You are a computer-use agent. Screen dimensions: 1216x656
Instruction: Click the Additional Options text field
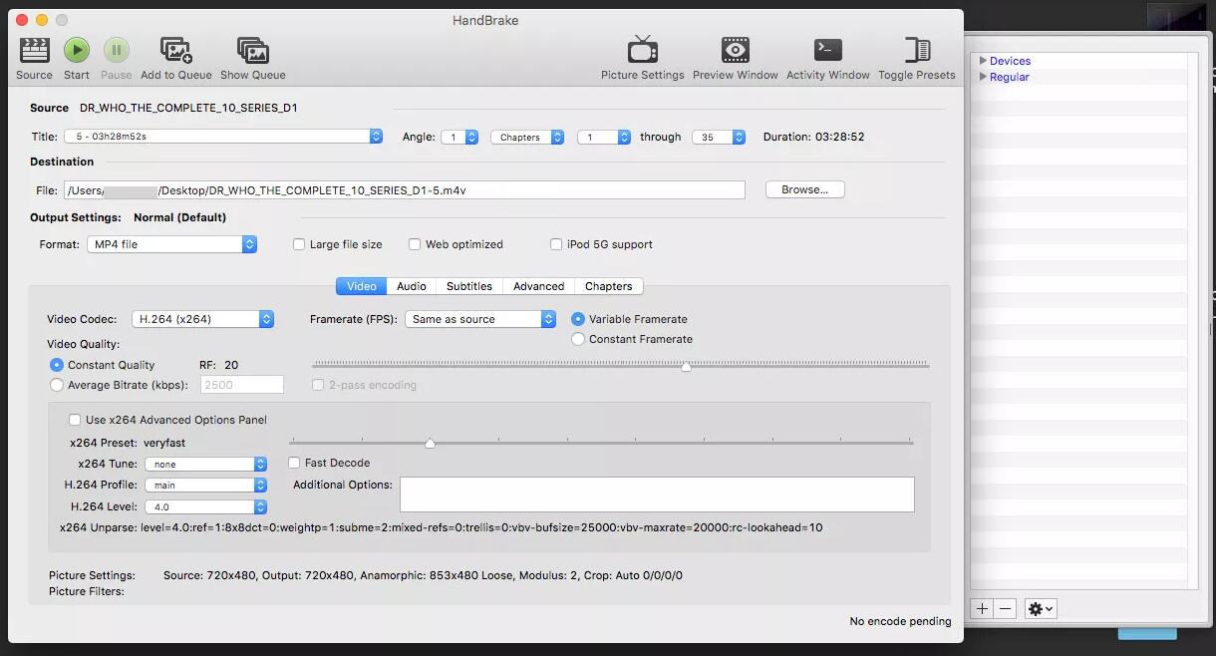(x=656, y=494)
